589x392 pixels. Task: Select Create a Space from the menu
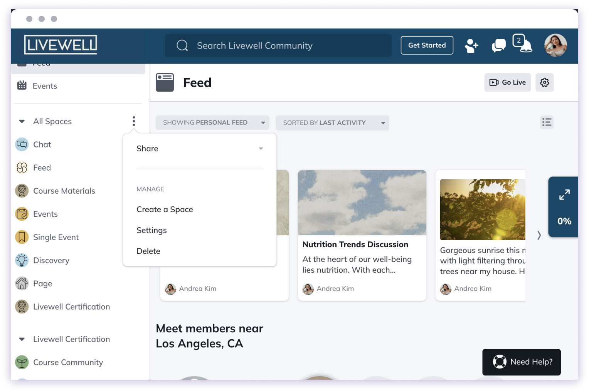165,209
